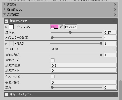Screen dimensions: 122x100
Task: Open gear settings for RimShade section
Action: (115, 10)
